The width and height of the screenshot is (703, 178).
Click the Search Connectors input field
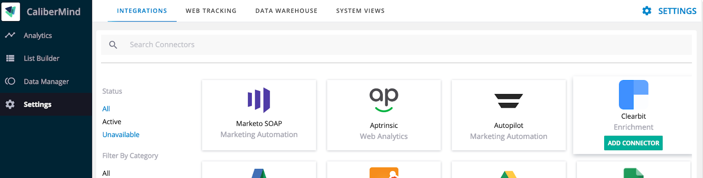point(396,45)
